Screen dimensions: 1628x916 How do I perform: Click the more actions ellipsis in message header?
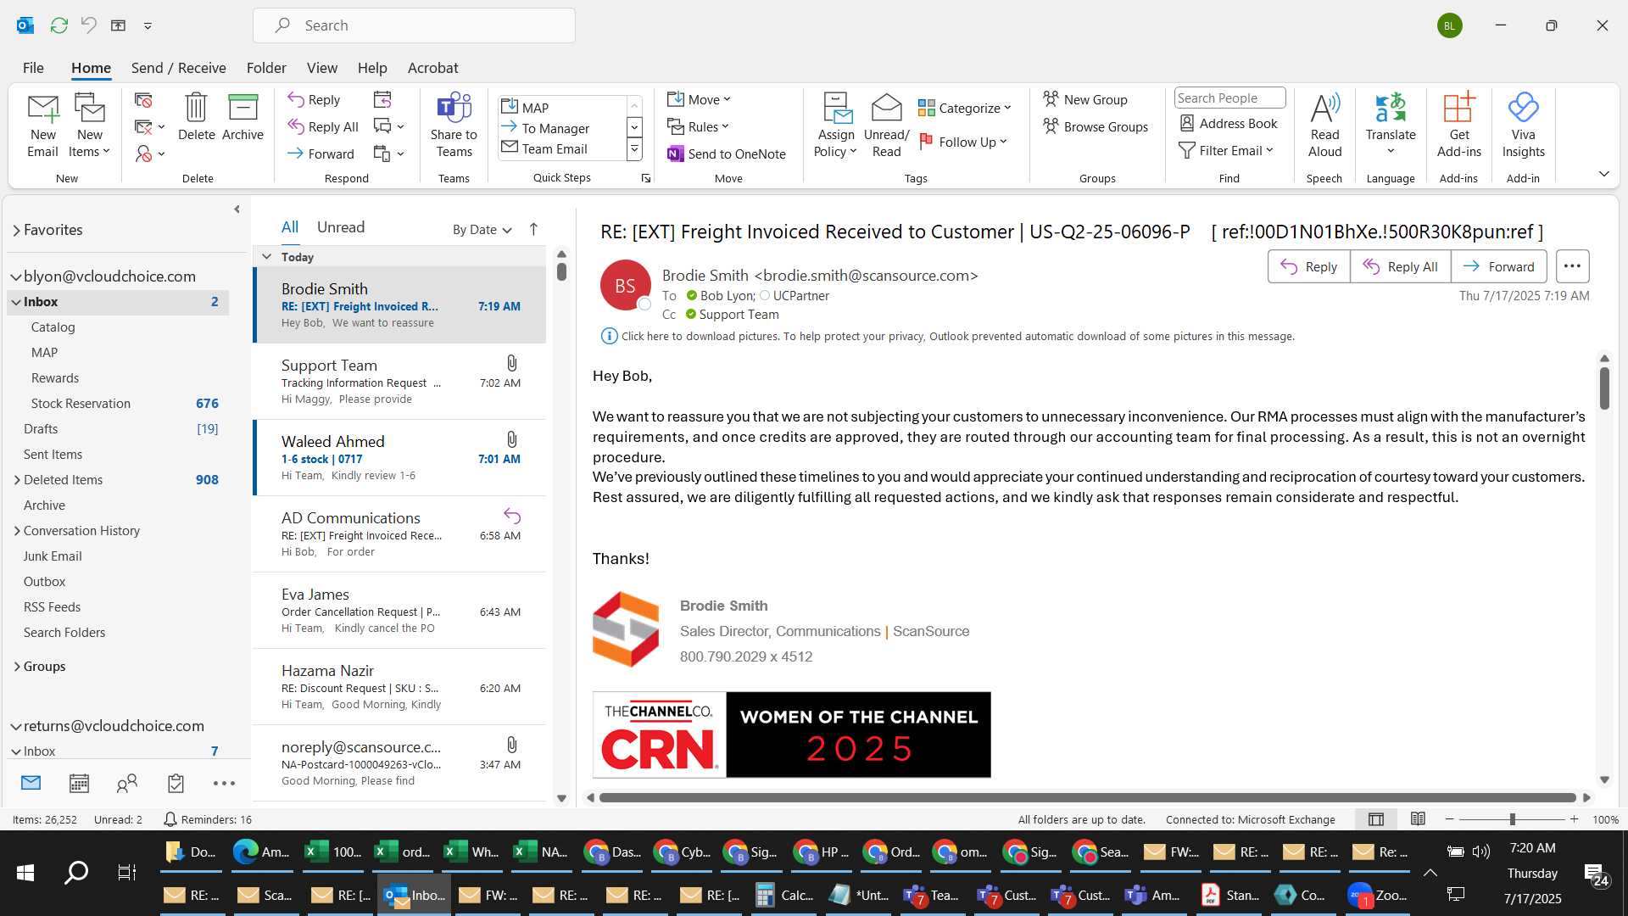1572,266
